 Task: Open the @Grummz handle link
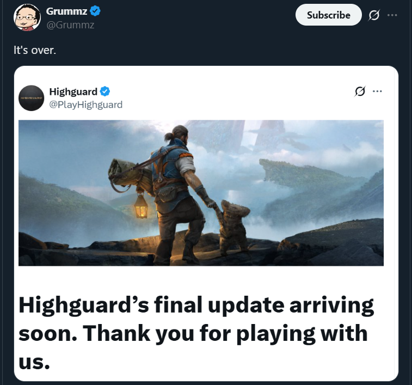tap(70, 25)
